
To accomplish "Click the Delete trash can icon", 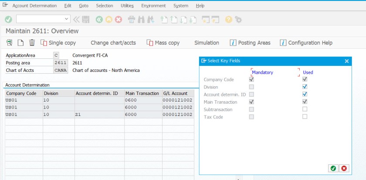I will click(32, 43).
